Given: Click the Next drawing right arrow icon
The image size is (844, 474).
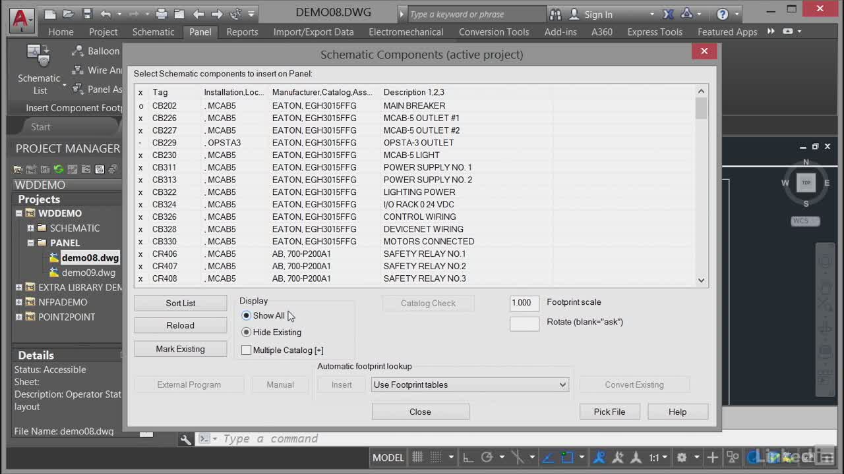Looking at the screenshot, I should point(217,14).
